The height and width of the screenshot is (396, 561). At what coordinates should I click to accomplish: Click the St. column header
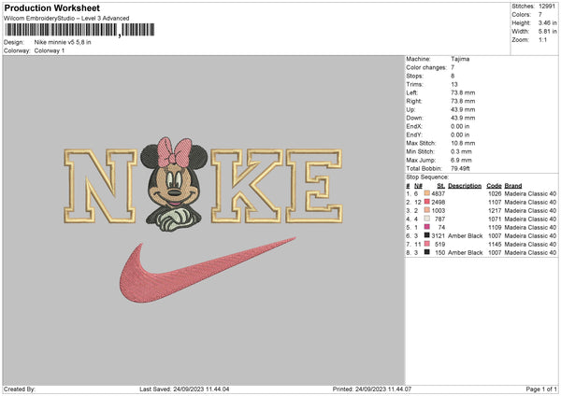coord(440,186)
